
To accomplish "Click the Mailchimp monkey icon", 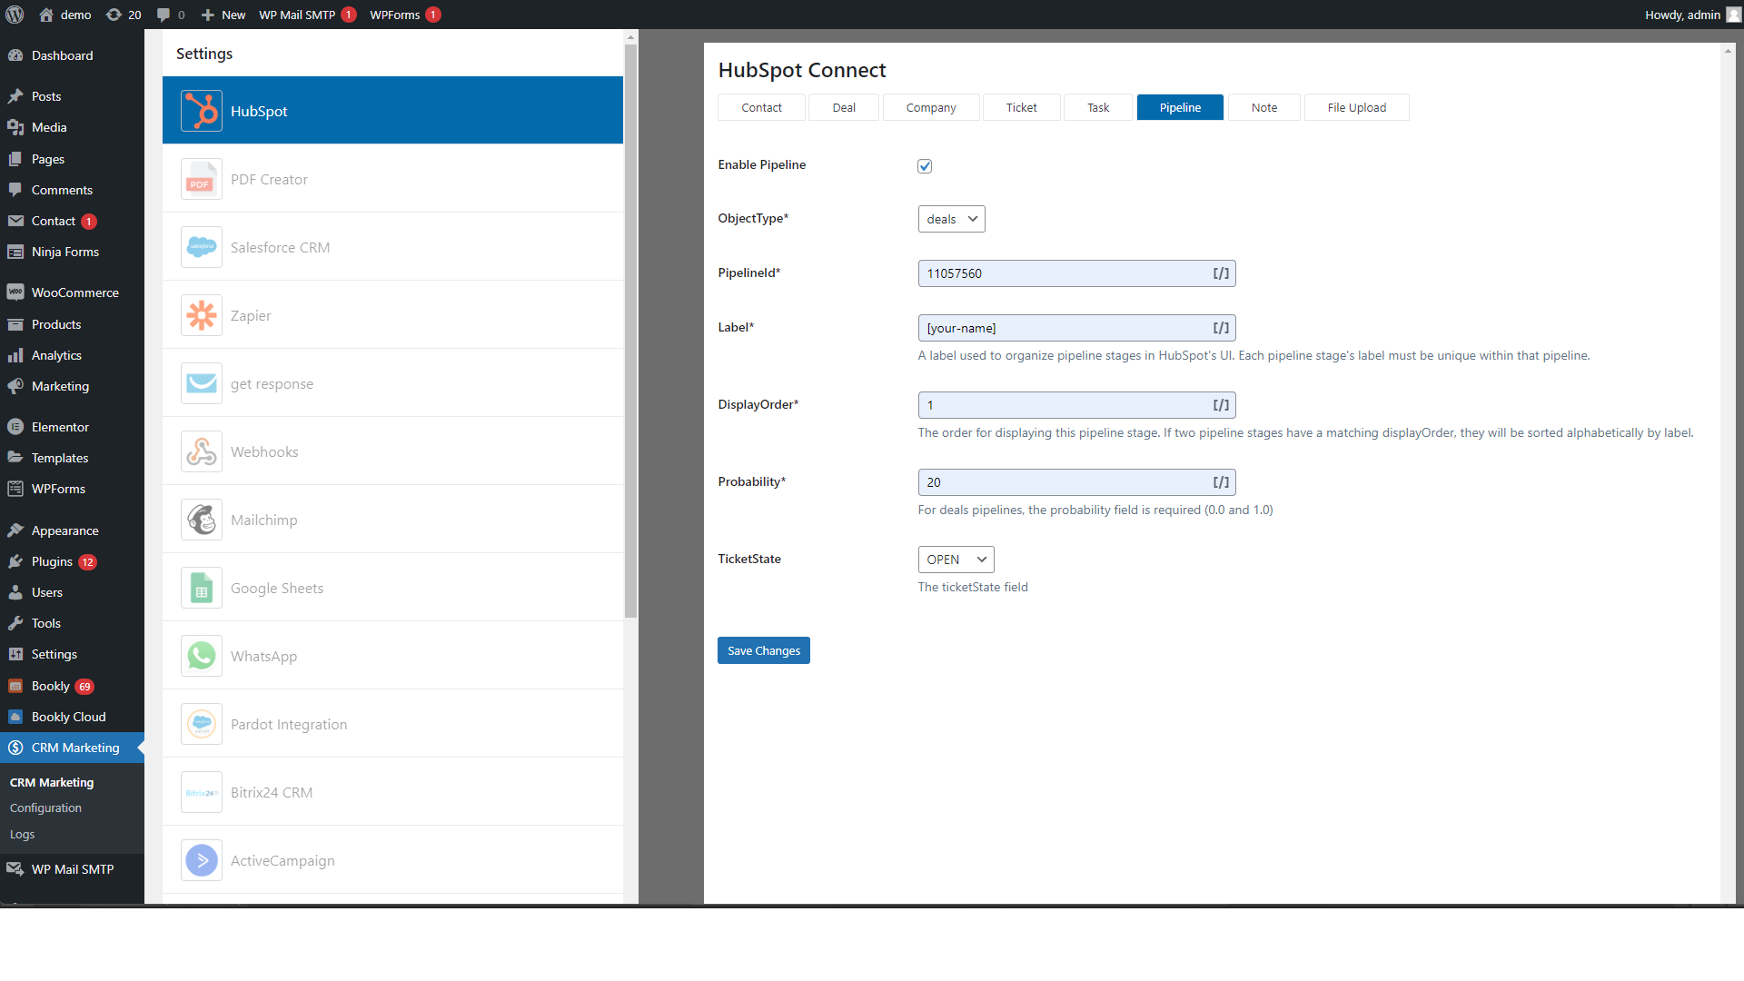I will point(201,520).
